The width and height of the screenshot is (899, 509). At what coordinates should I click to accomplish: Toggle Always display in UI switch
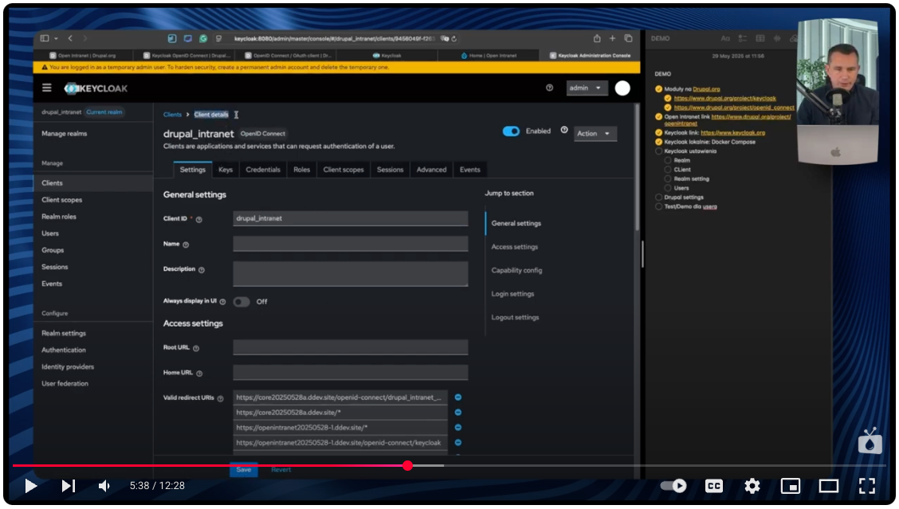[241, 302]
